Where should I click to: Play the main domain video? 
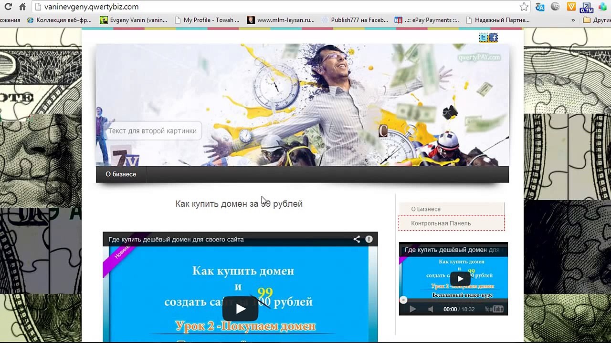coord(240,309)
